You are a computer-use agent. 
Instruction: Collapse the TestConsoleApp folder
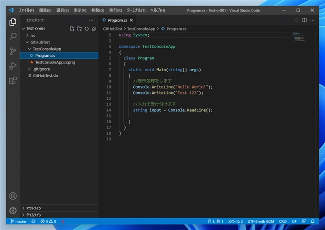point(30,49)
